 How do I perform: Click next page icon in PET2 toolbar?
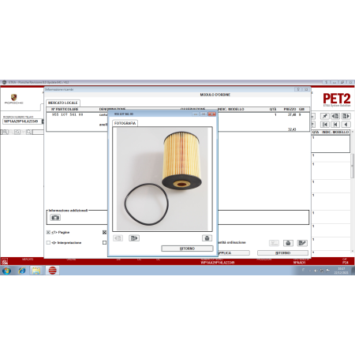click(346, 116)
